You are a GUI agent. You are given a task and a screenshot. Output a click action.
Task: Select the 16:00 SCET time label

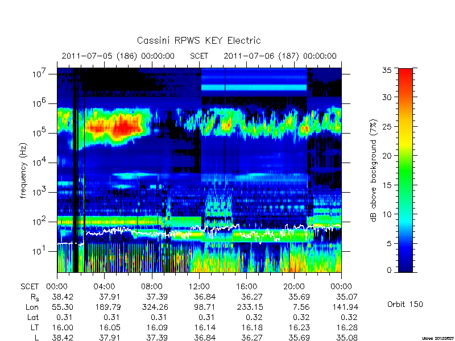pos(246,287)
